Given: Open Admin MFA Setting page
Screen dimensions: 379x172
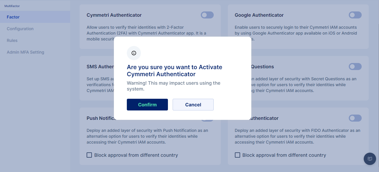Looking at the screenshot, I should point(26,52).
